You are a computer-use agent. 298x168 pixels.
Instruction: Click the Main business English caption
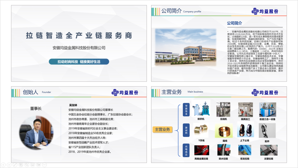point(195,92)
